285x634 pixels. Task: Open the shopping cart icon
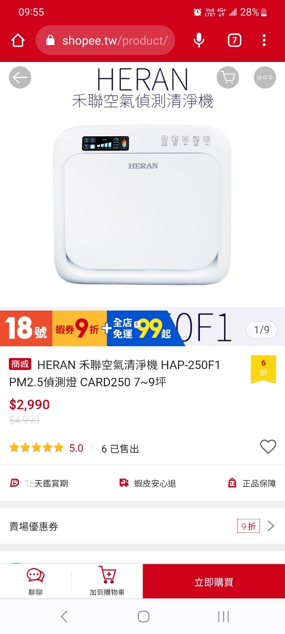[228, 77]
